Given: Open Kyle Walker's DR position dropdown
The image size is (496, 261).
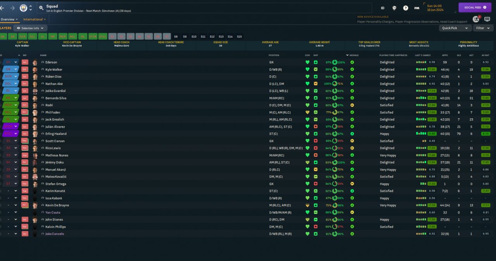Looking at the screenshot, I should [x=10, y=70].
